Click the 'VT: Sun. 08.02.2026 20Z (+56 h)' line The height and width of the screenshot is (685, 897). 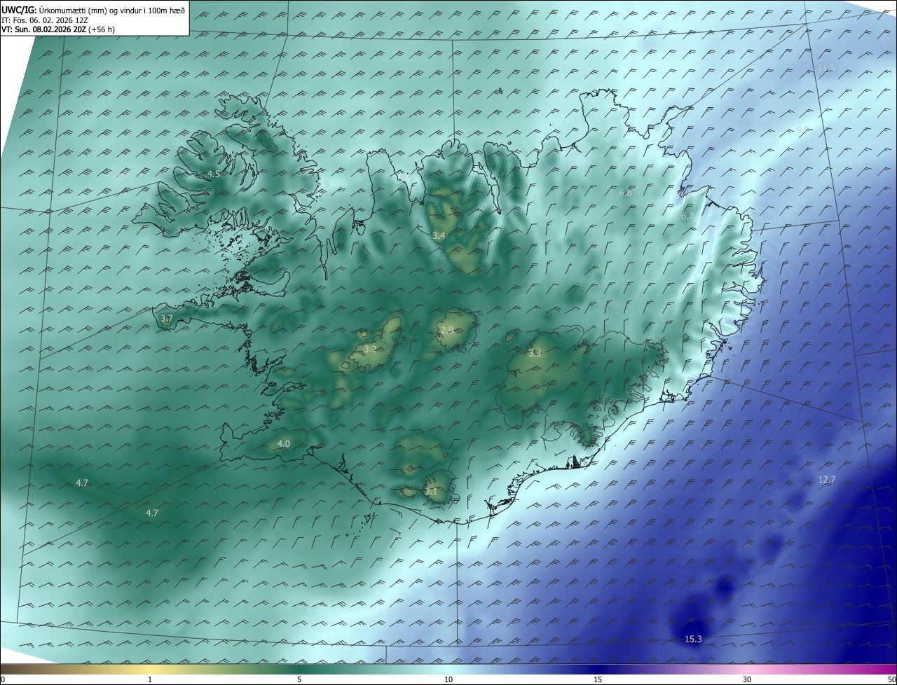pos(57,30)
